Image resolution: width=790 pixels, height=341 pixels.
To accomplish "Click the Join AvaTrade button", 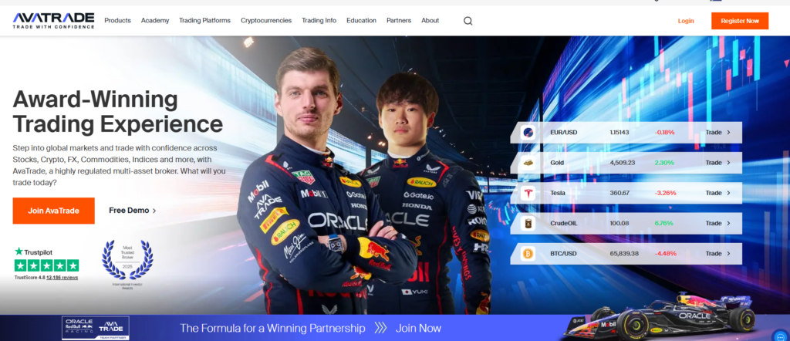I will [53, 211].
